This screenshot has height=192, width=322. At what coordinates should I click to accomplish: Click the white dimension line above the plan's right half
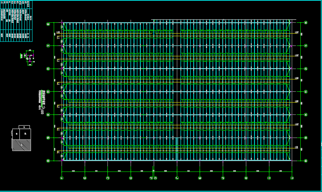click(224, 20)
